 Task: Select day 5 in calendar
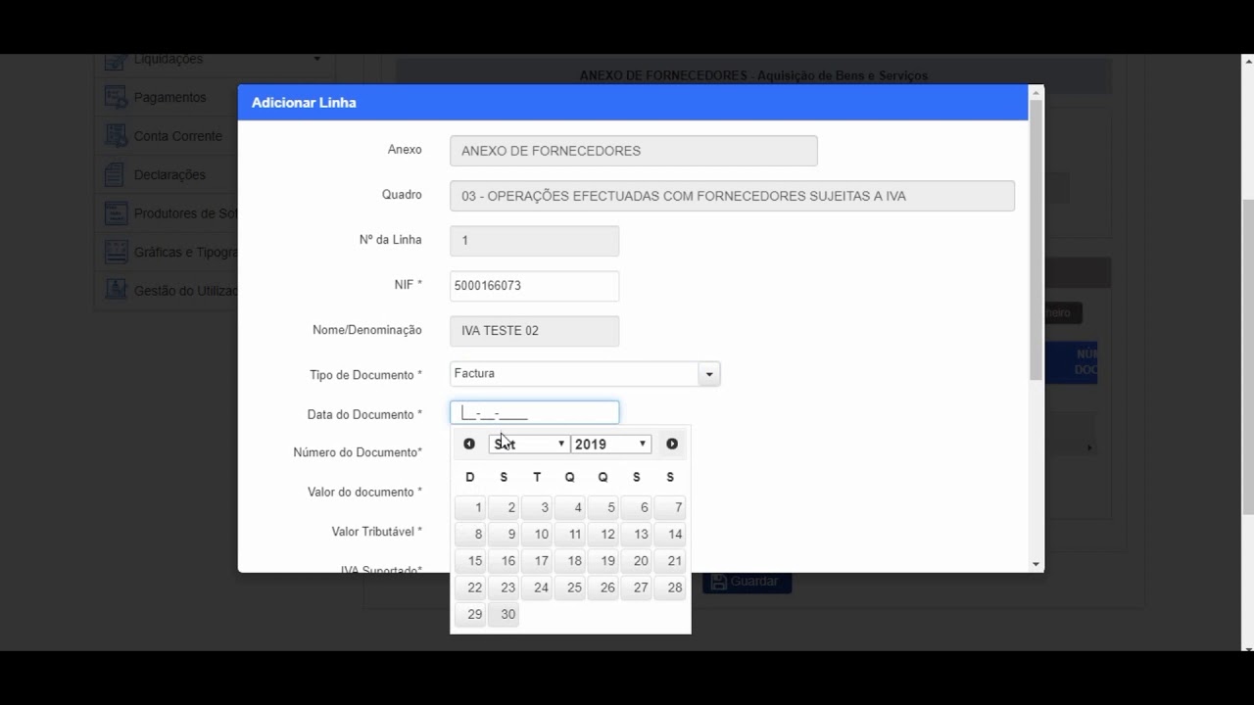click(603, 507)
